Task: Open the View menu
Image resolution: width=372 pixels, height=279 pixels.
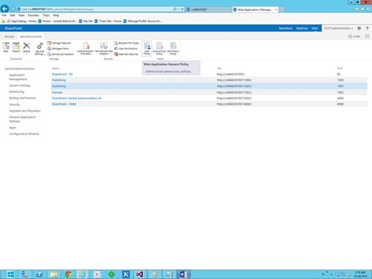Action: pyautogui.click(x=22, y=15)
